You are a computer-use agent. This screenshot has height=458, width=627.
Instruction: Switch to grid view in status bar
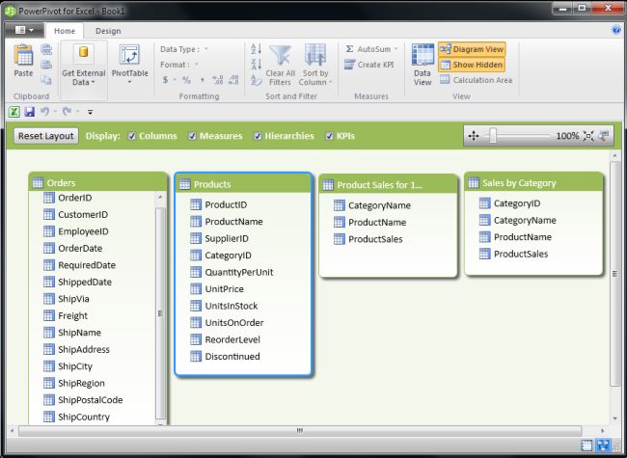[586, 445]
